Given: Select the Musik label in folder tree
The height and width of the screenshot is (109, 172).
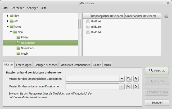Looking at the screenshot, I should coord(25,54).
